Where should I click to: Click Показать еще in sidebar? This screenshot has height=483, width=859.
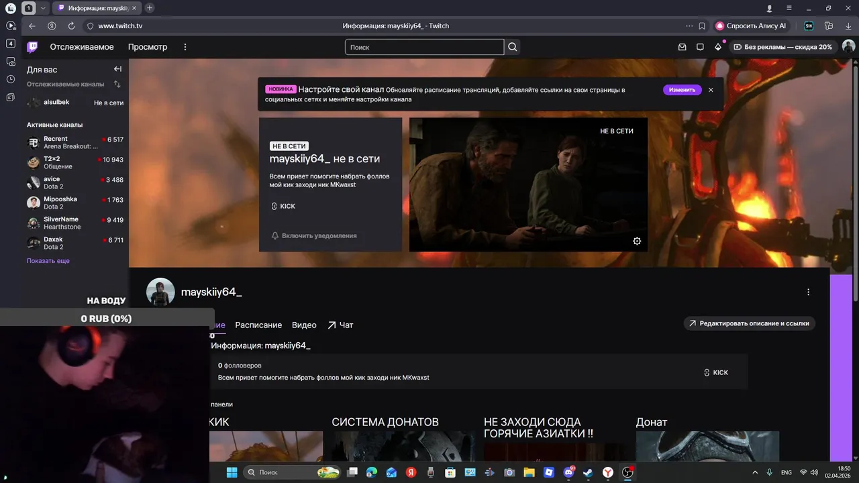point(48,260)
